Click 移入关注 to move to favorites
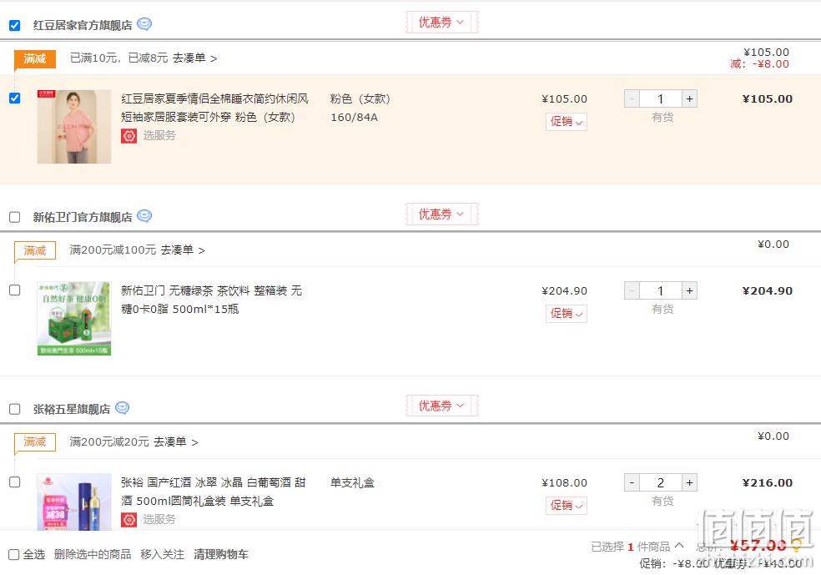821x575 pixels. (x=163, y=554)
